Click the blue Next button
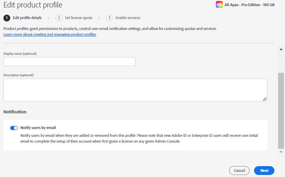Viewport: 285px width, 177px height. [264, 171]
